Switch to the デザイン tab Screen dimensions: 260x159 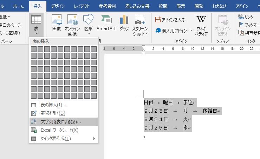pos(58,6)
